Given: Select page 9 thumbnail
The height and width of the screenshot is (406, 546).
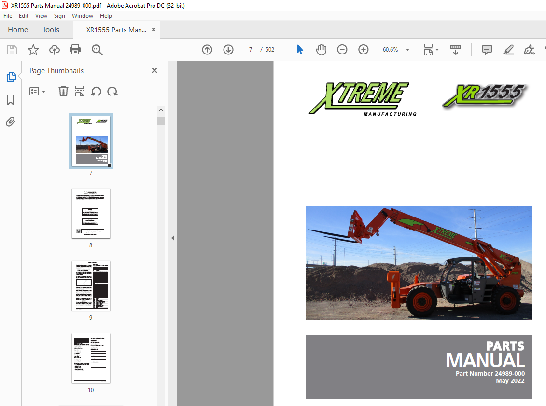Looking at the screenshot, I should (91, 285).
